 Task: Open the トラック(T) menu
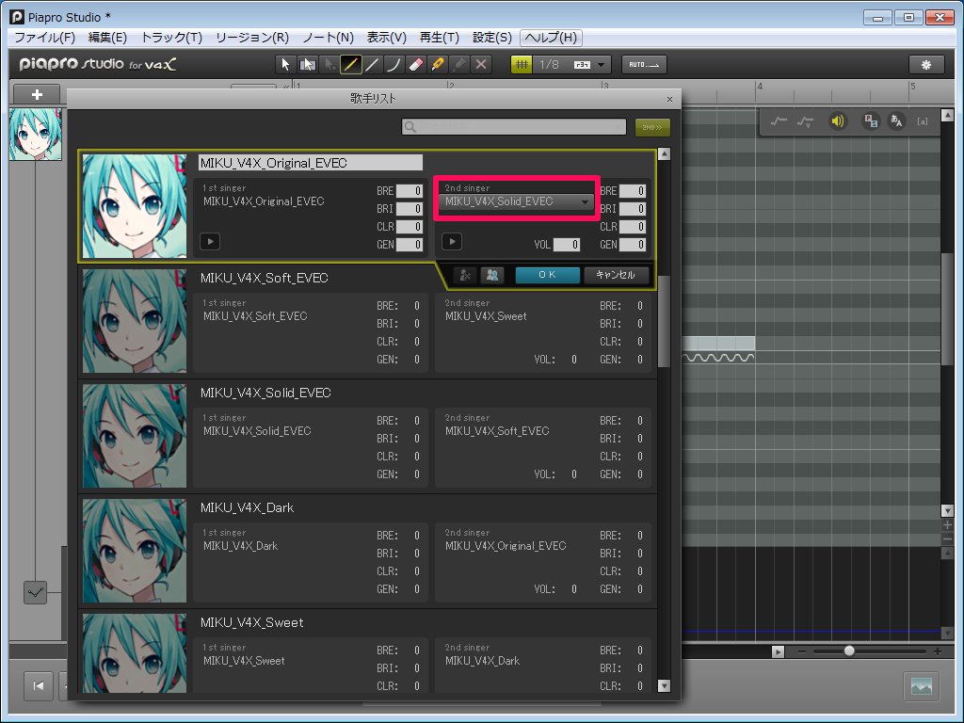click(171, 38)
